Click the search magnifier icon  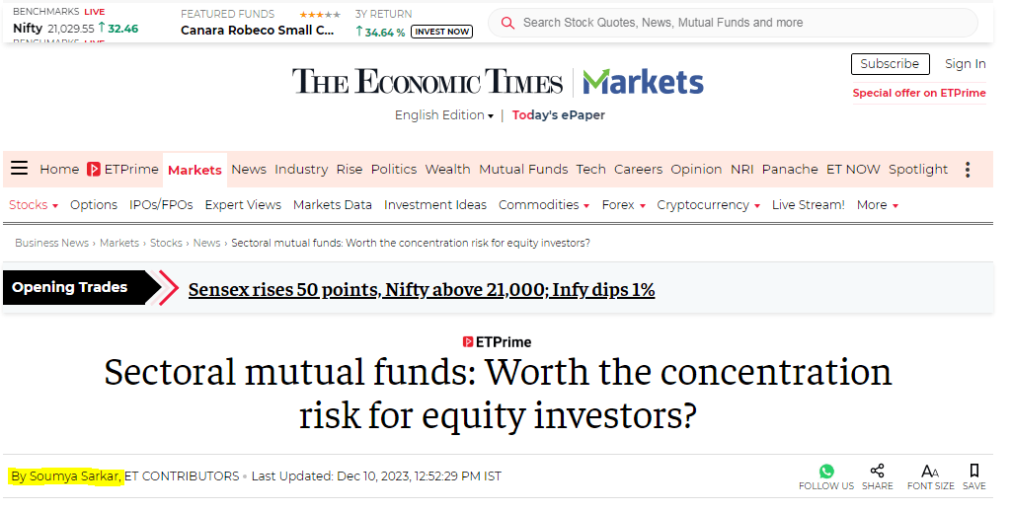[x=508, y=23]
